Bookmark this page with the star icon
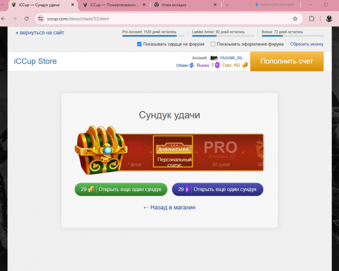 point(295,19)
